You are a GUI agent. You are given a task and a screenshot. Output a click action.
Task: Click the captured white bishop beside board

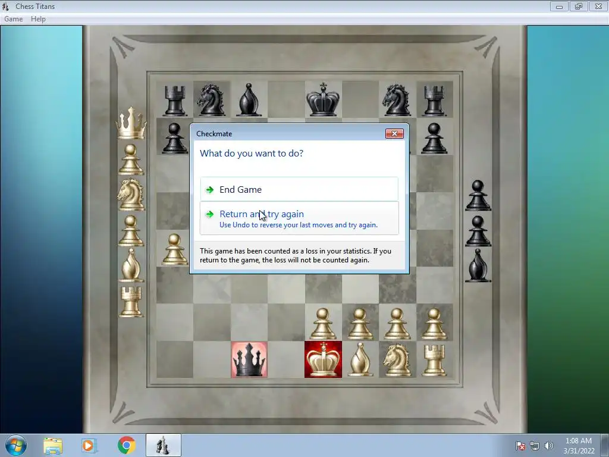tap(131, 265)
